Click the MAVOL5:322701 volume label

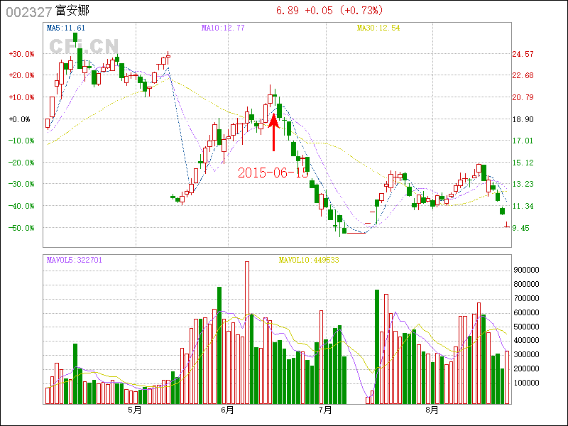click(x=74, y=260)
